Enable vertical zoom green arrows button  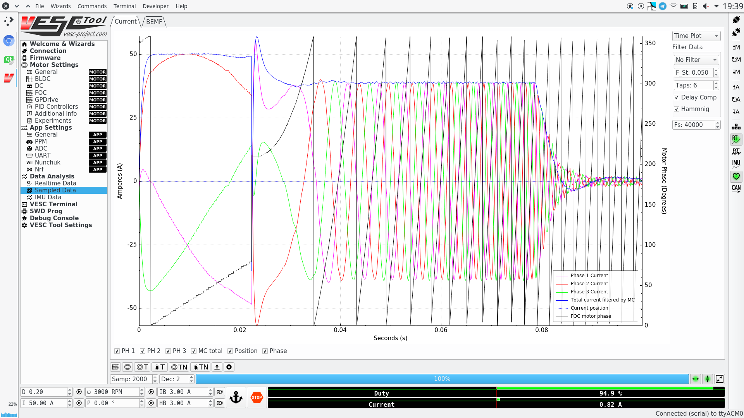pyautogui.click(x=708, y=379)
